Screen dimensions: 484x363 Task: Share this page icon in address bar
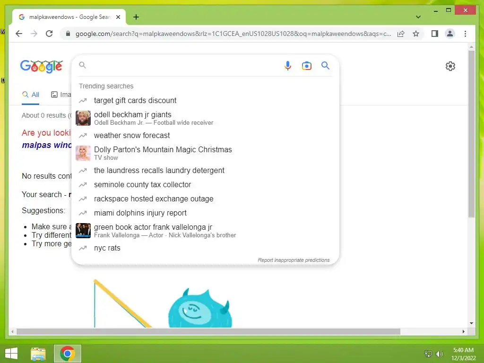click(x=401, y=34)
